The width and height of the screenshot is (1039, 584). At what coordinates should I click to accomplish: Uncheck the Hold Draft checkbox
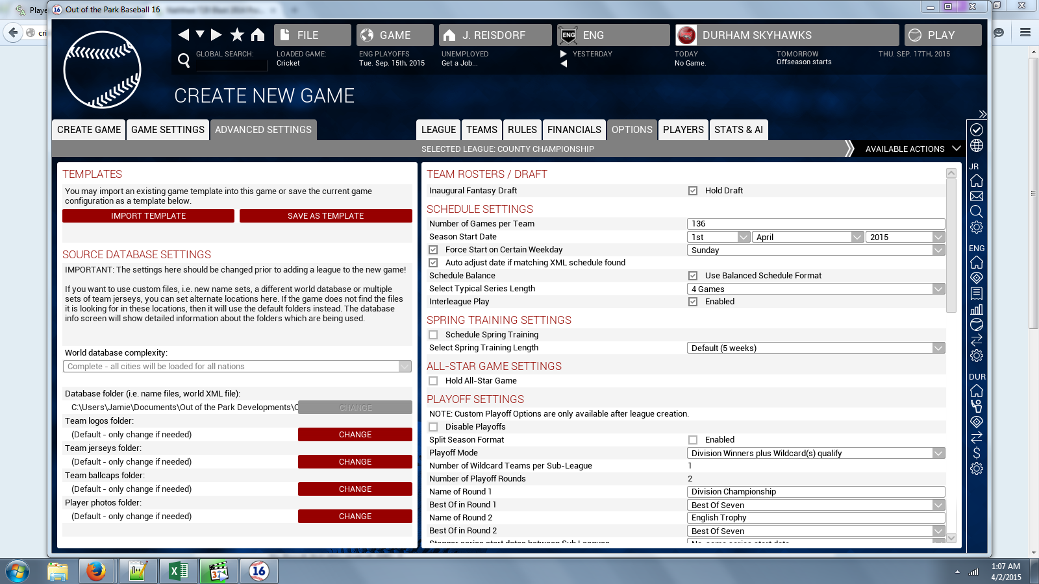[x=693, y=191]
